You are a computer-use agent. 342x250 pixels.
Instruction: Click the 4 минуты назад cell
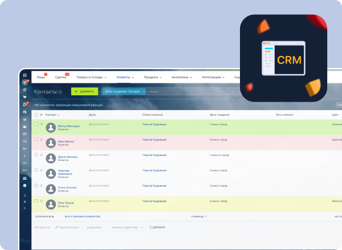(x=219, y=155)
